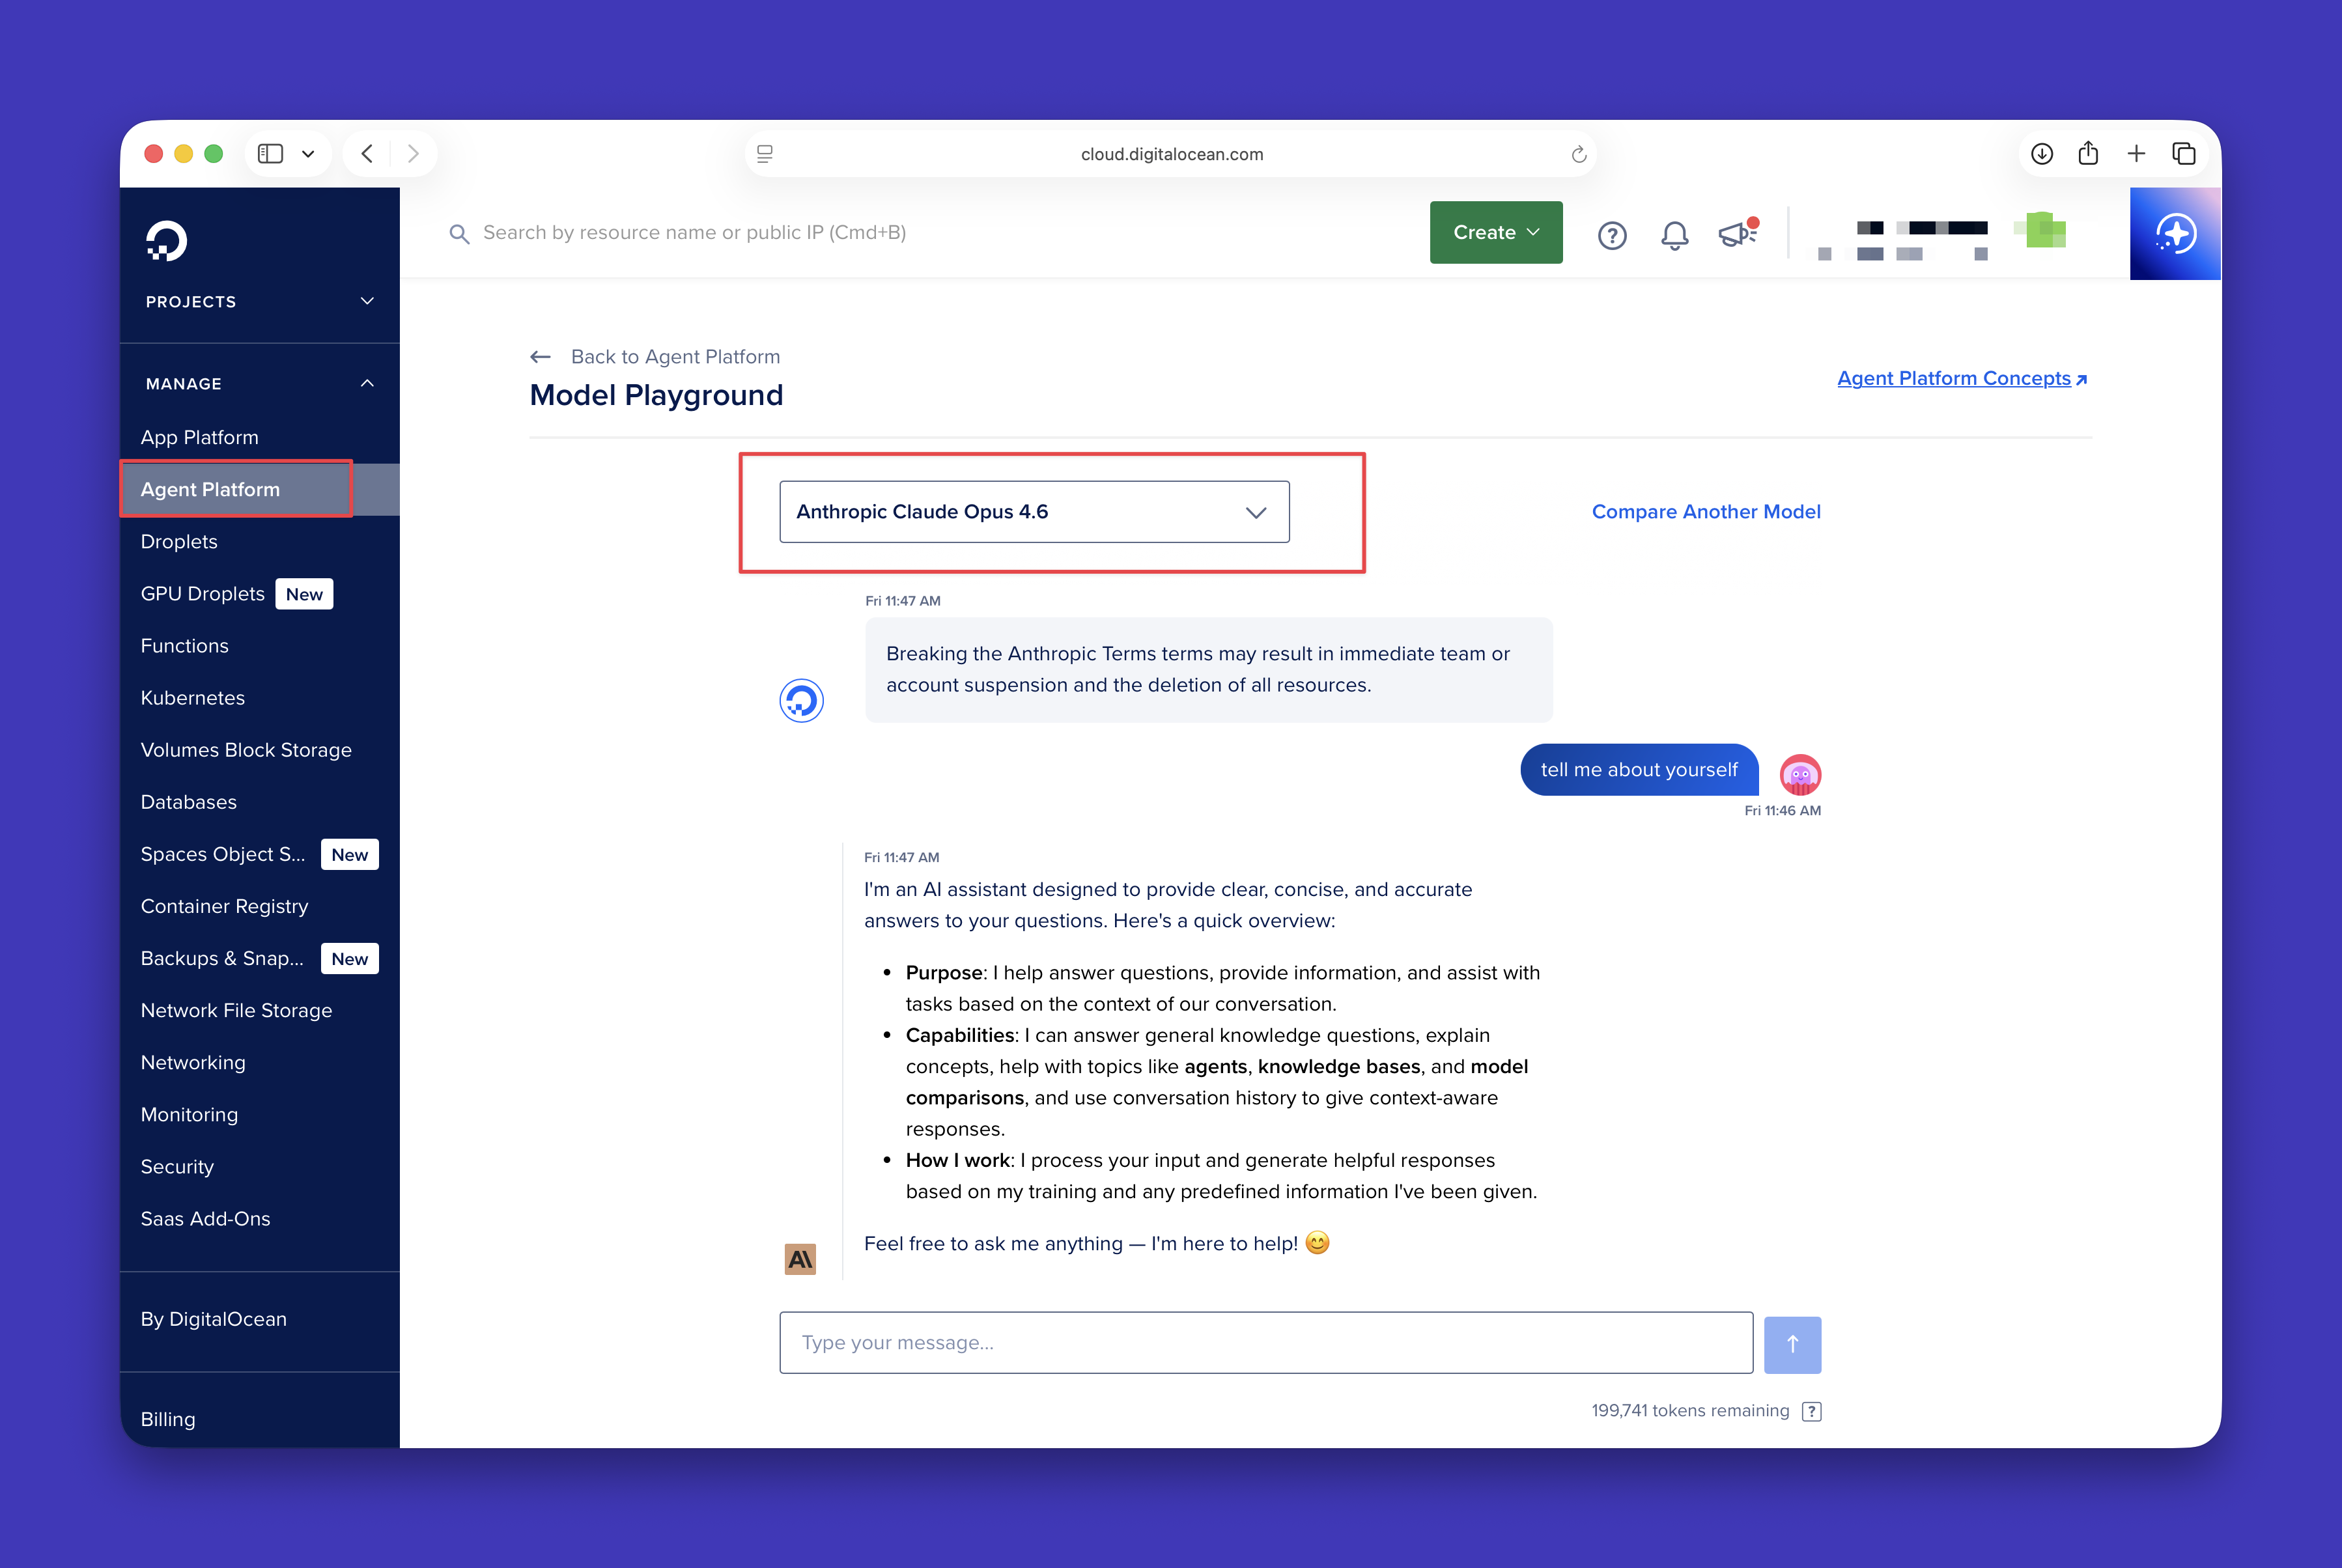Open the Anthropic Claude Opus 4.6 dropdown
2342x1568 pixels.
point(1034,512)
